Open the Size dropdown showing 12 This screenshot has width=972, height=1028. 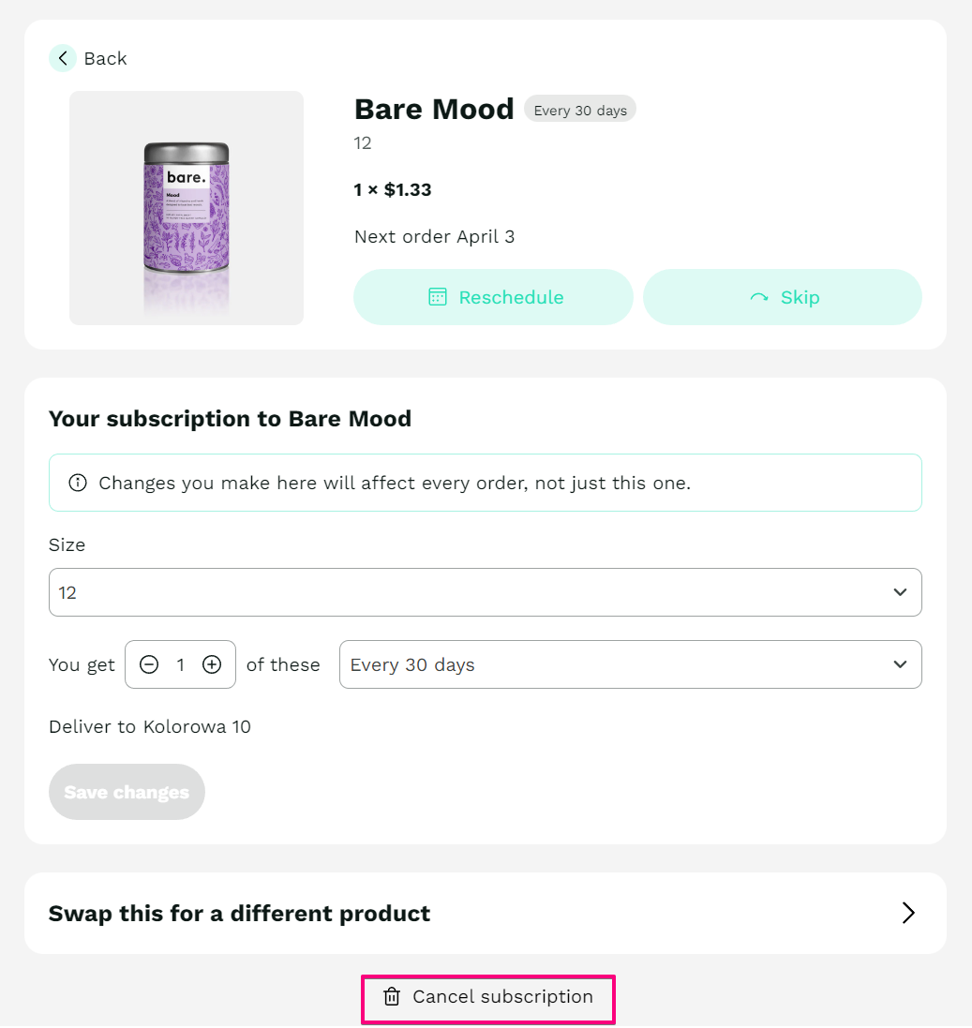point(486,592)
